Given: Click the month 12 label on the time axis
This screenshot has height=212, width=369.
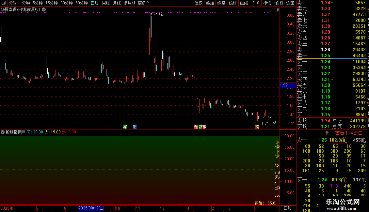Looking at the screenshot, I should (162, 208).
